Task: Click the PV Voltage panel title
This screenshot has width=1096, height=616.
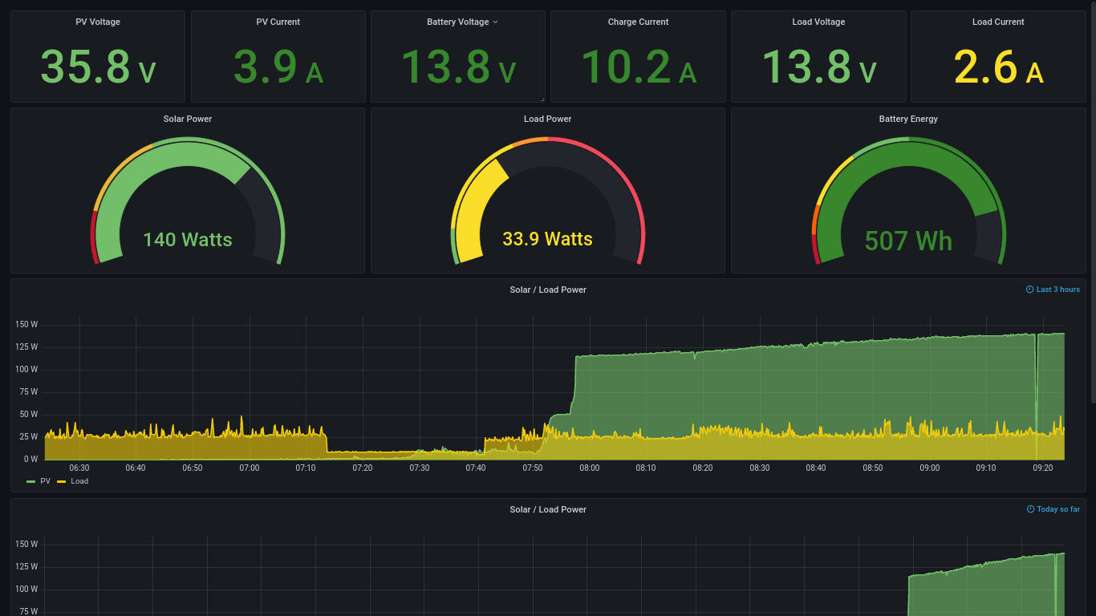Action: pos(98,22)
